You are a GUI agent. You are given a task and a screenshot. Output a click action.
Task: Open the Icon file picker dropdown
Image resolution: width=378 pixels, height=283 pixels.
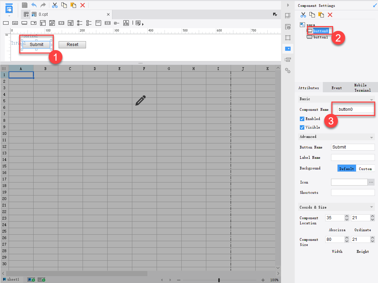(371, 182)
